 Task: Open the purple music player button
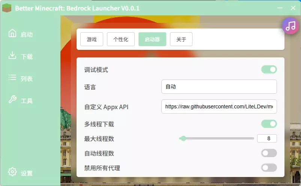coord(290,26)
